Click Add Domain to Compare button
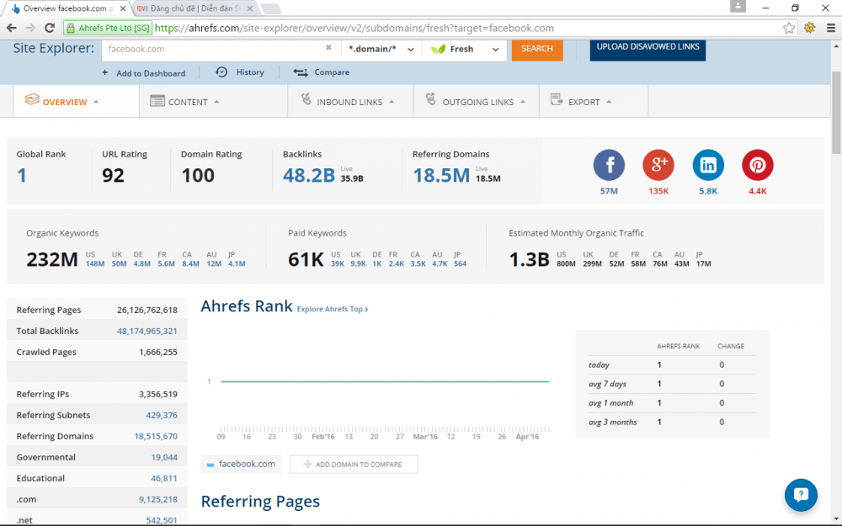Viewport: 842px width, 526px height. pyautogui.click(x=354, y=465)
